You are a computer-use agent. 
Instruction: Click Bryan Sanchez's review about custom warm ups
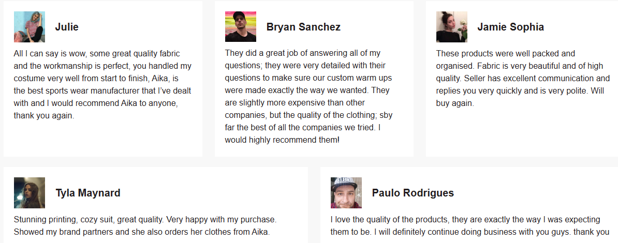[x=308, y=97]
